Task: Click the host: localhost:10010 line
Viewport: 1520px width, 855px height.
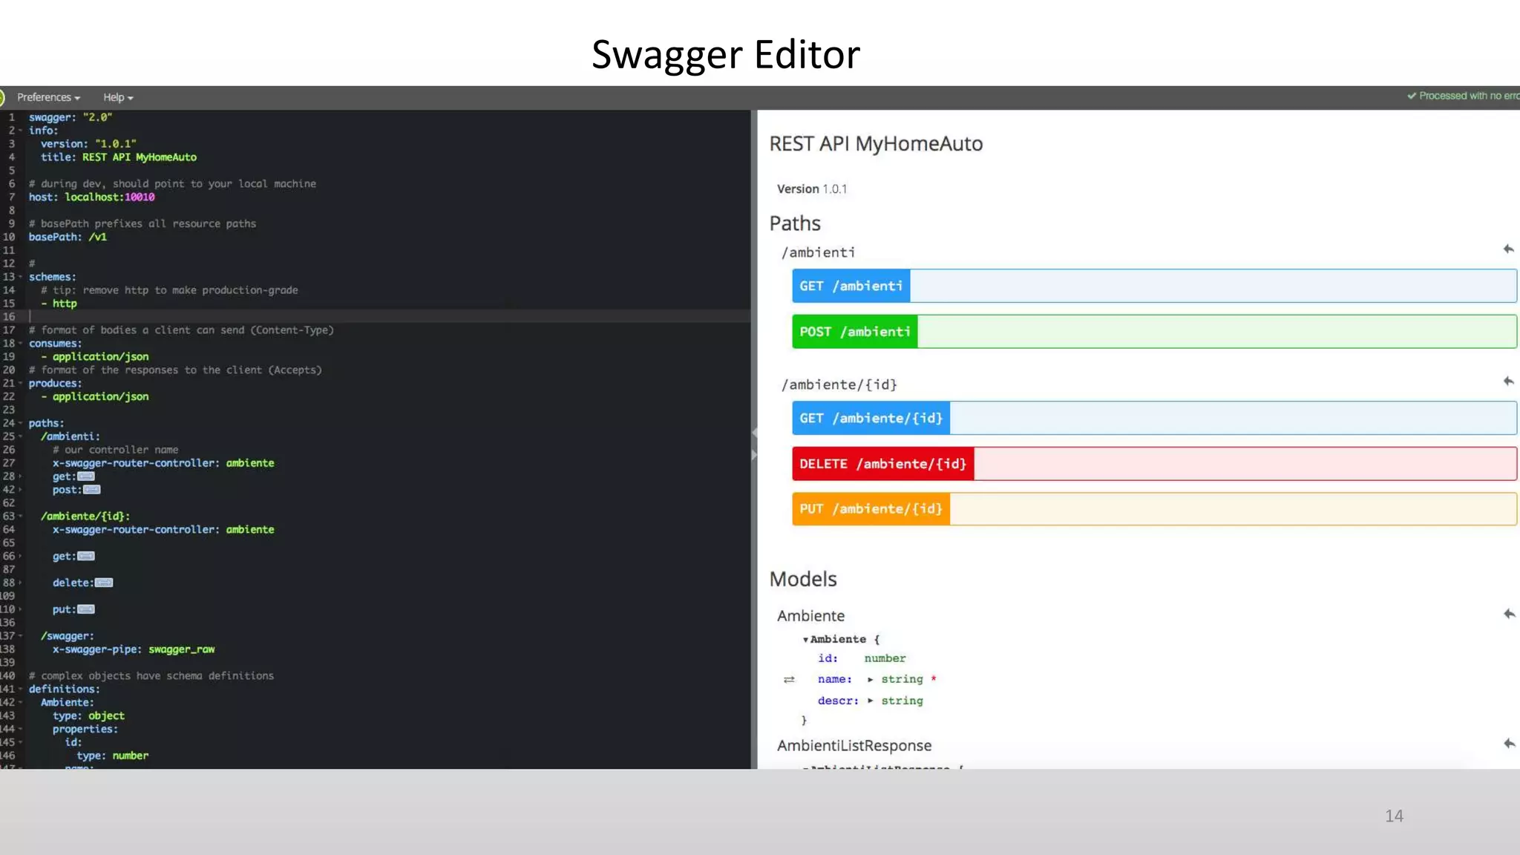Action: pos(91,197)
